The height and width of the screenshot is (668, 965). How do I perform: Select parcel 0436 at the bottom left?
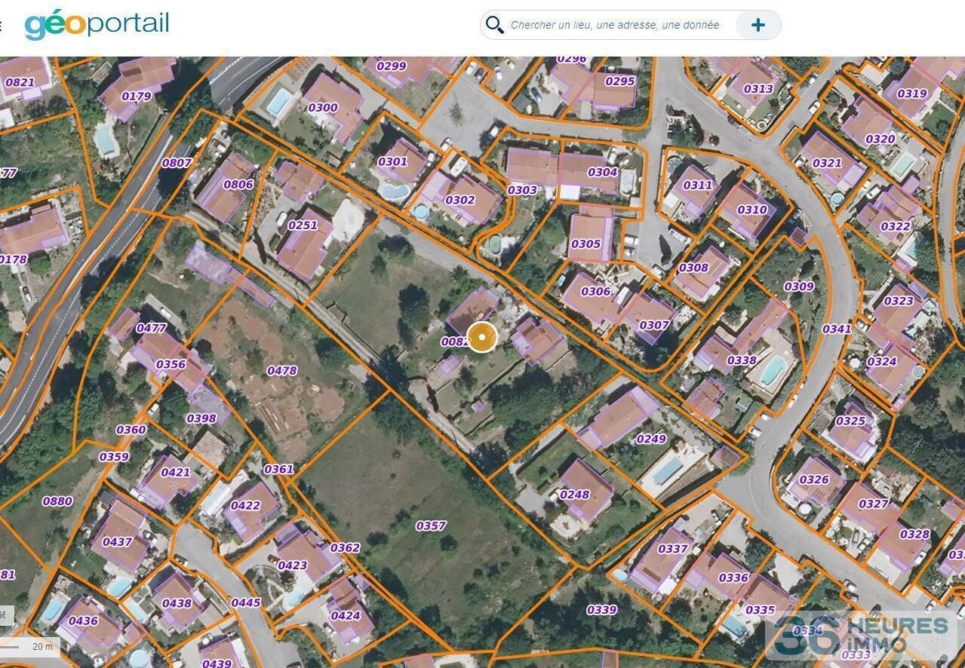click(x=84, y=621)
